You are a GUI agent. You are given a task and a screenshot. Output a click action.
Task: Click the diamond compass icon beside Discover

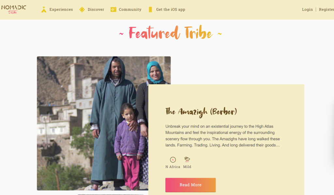(82, 9)
